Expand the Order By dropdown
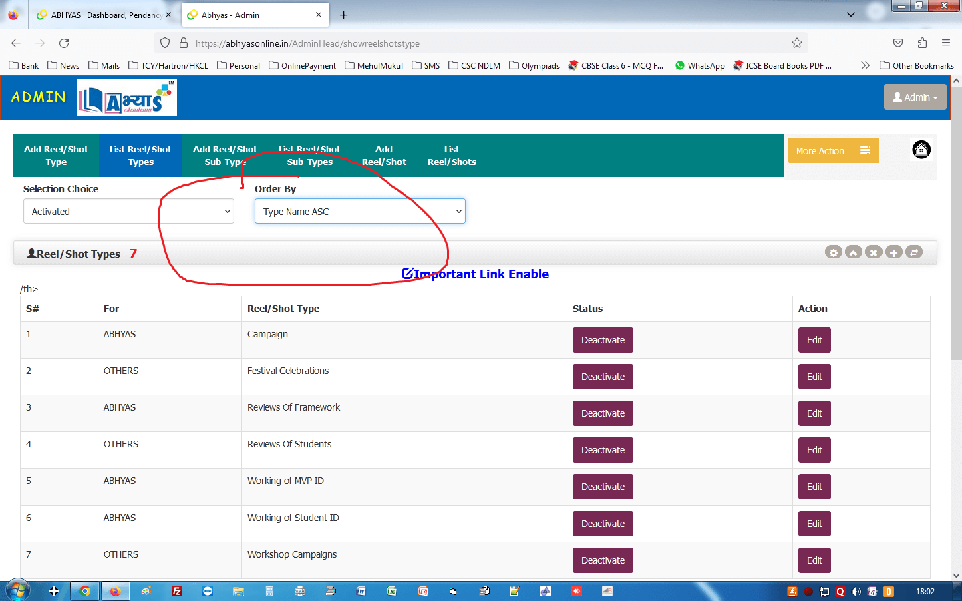 point(359,212)
